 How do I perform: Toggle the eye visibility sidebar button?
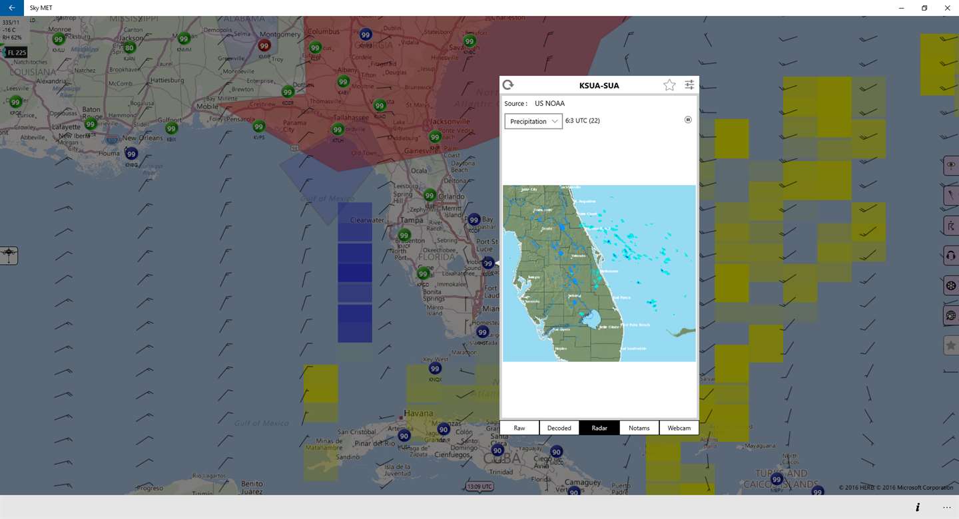coord(951,164)
